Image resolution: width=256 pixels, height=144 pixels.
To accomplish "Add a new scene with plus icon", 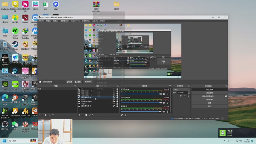I will pos(39,115).
